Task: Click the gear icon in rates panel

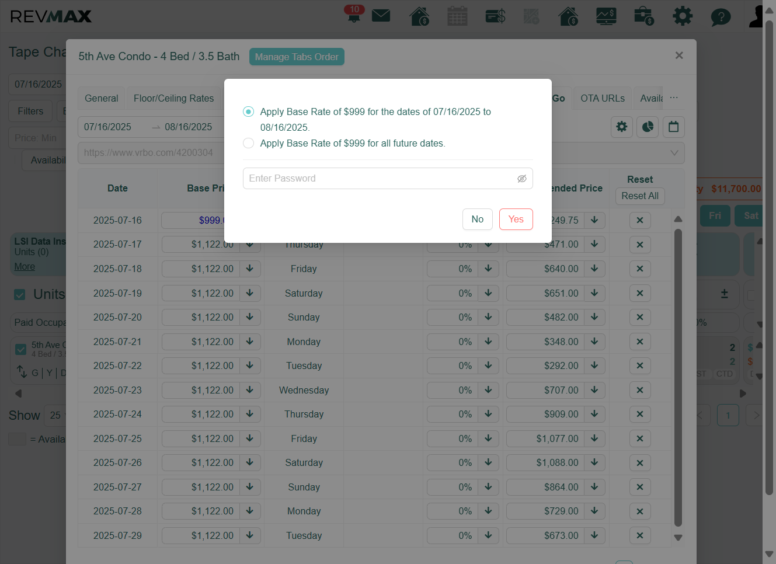Action: click(x=621, y=127)
